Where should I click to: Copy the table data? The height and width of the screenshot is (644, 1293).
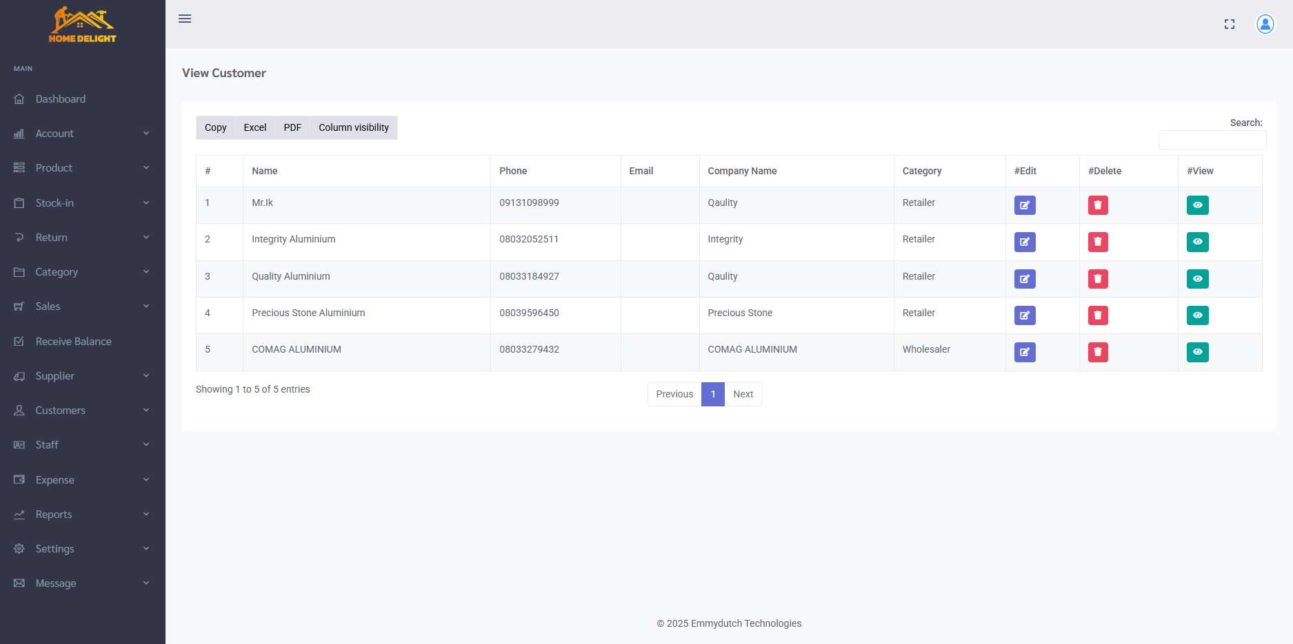(x=215, y=127)
